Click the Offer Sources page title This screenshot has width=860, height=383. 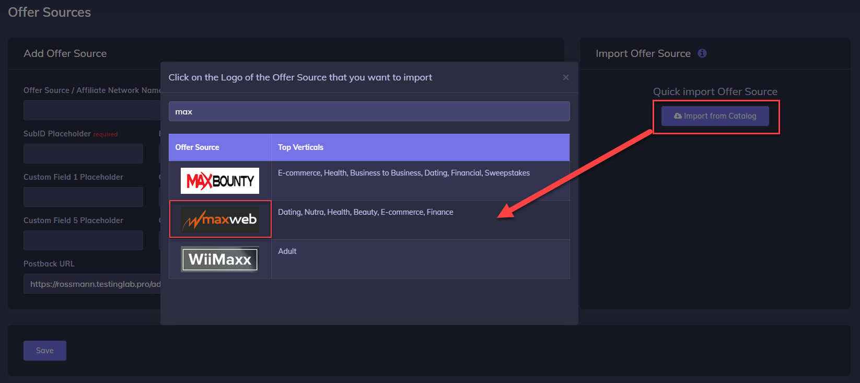(x=50, y=12)
